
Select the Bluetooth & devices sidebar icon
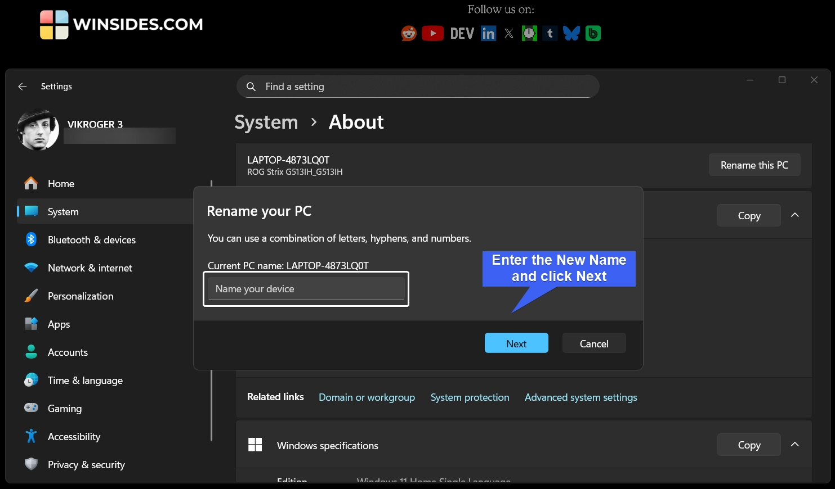click(31, 239)
